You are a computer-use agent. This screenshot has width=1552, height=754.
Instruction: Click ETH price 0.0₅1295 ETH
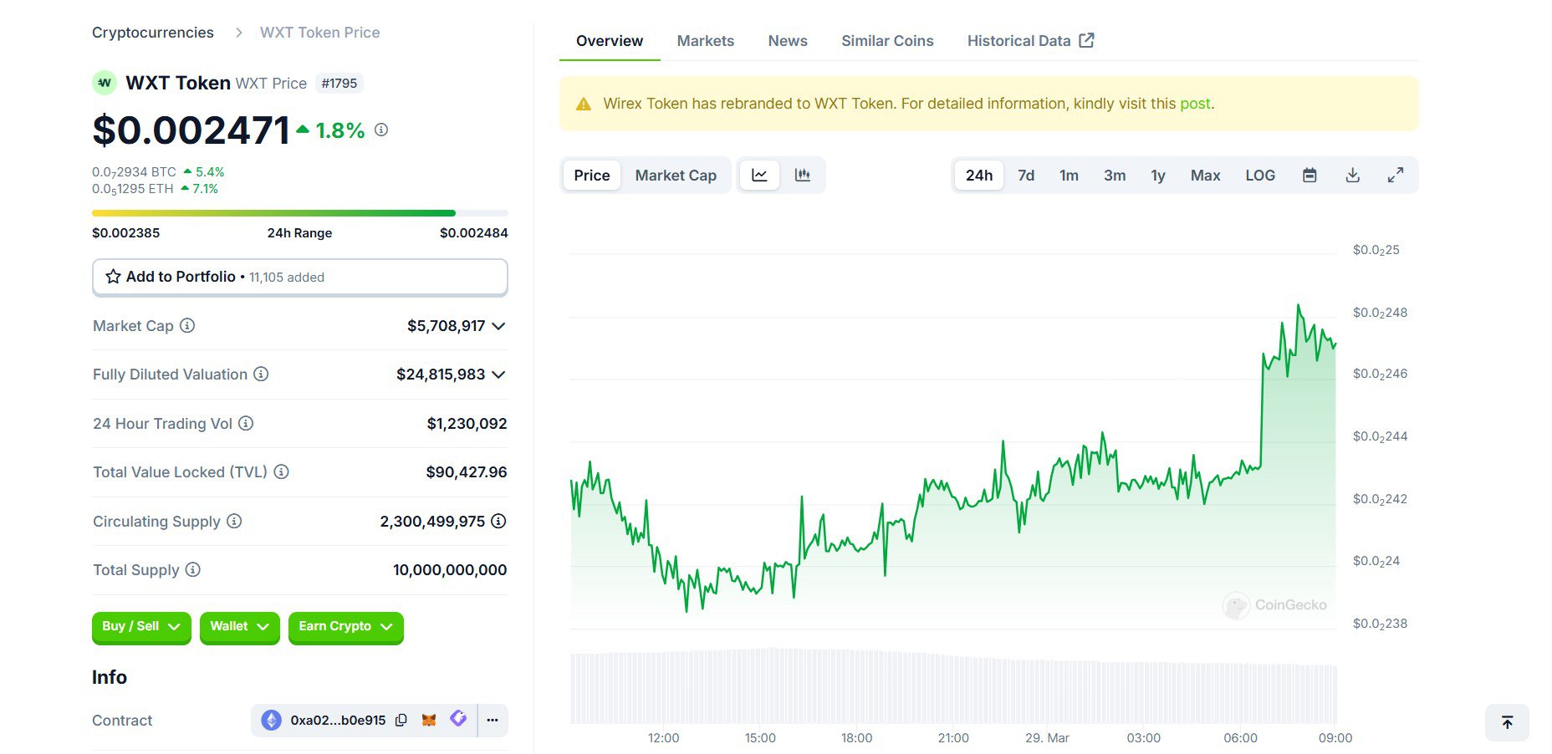pos(132,189)
